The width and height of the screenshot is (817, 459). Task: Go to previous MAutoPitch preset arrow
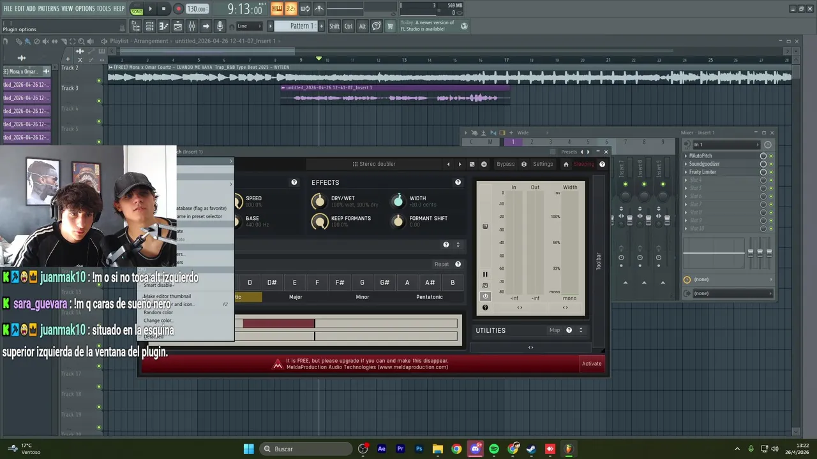click(448, 164)
